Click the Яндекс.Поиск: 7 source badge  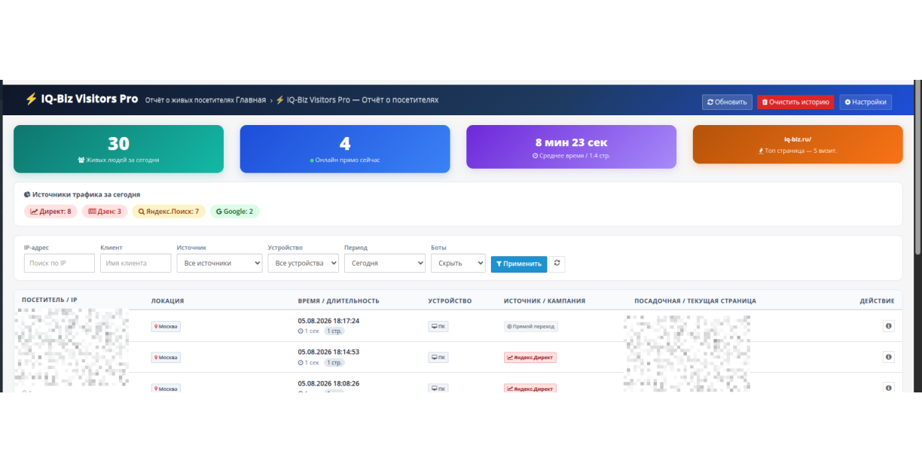169,212
